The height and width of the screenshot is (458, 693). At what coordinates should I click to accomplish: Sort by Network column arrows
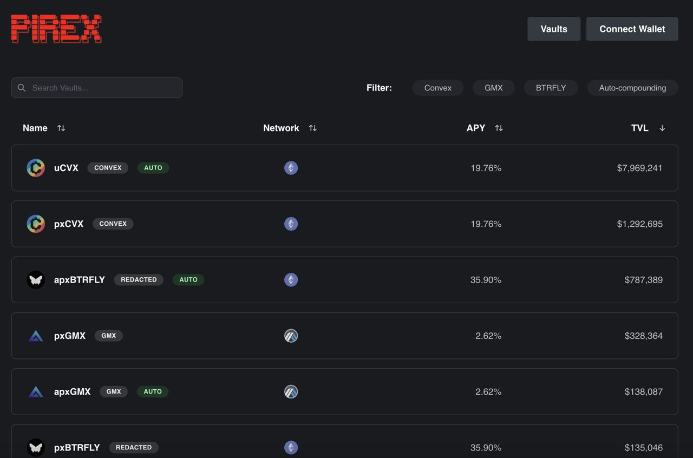312,128
